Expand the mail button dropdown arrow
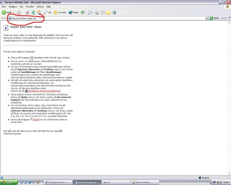The image size is (231, 185). (92, 13)
